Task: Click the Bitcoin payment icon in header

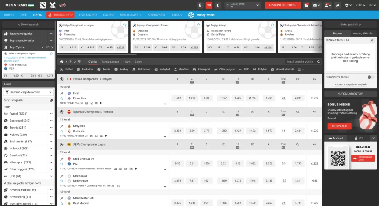Action: coord(200,5)
